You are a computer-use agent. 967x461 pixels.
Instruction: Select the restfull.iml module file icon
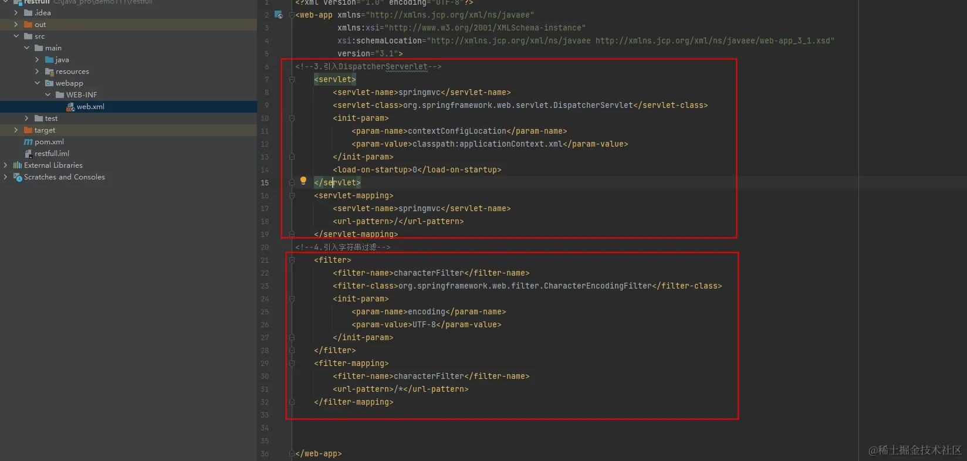click(28, 154)
